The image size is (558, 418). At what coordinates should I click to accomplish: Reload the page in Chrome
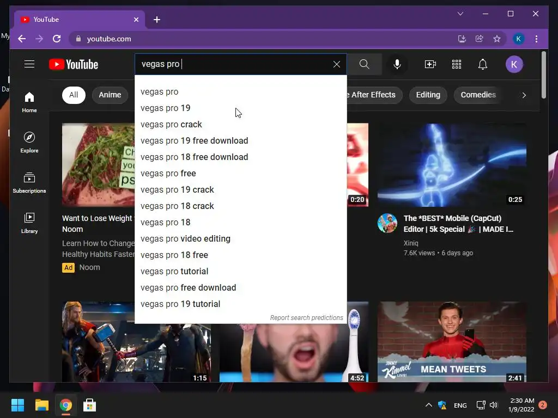click(57, 39)
